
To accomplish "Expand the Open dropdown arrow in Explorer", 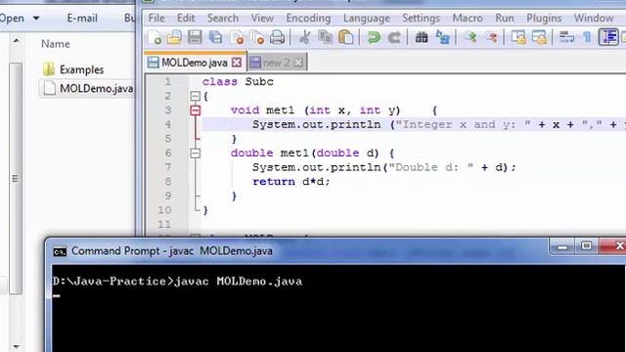I will click(36, 18).
